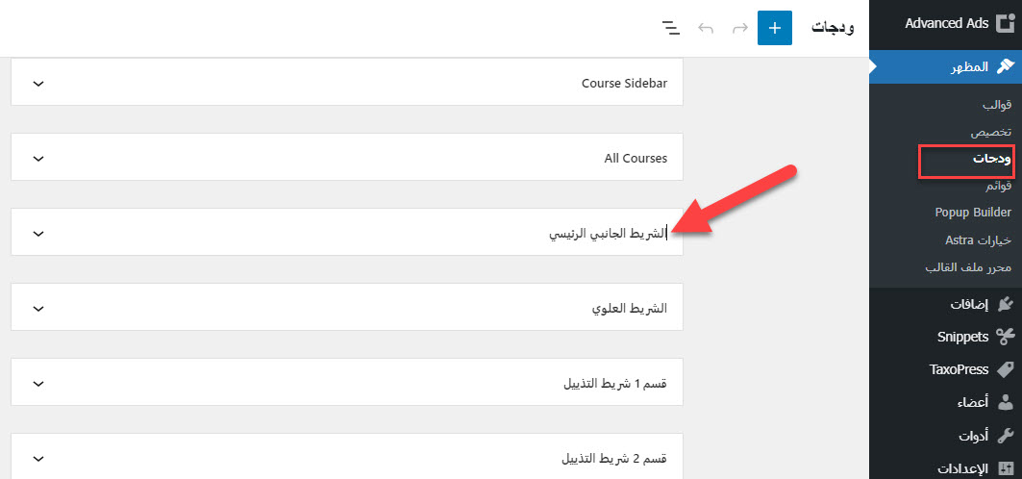Expand الشريط الجانبي الرئيسي chevron
The width and height of the screenshot is (1022, 479).
click(38, 234)
